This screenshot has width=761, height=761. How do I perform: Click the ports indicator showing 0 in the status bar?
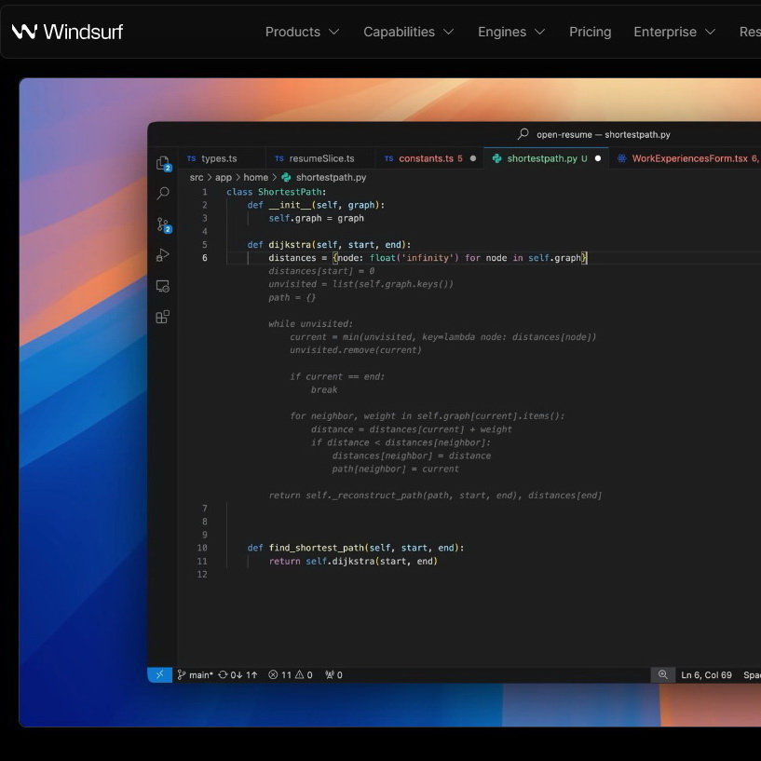click(x=333, y=674)
